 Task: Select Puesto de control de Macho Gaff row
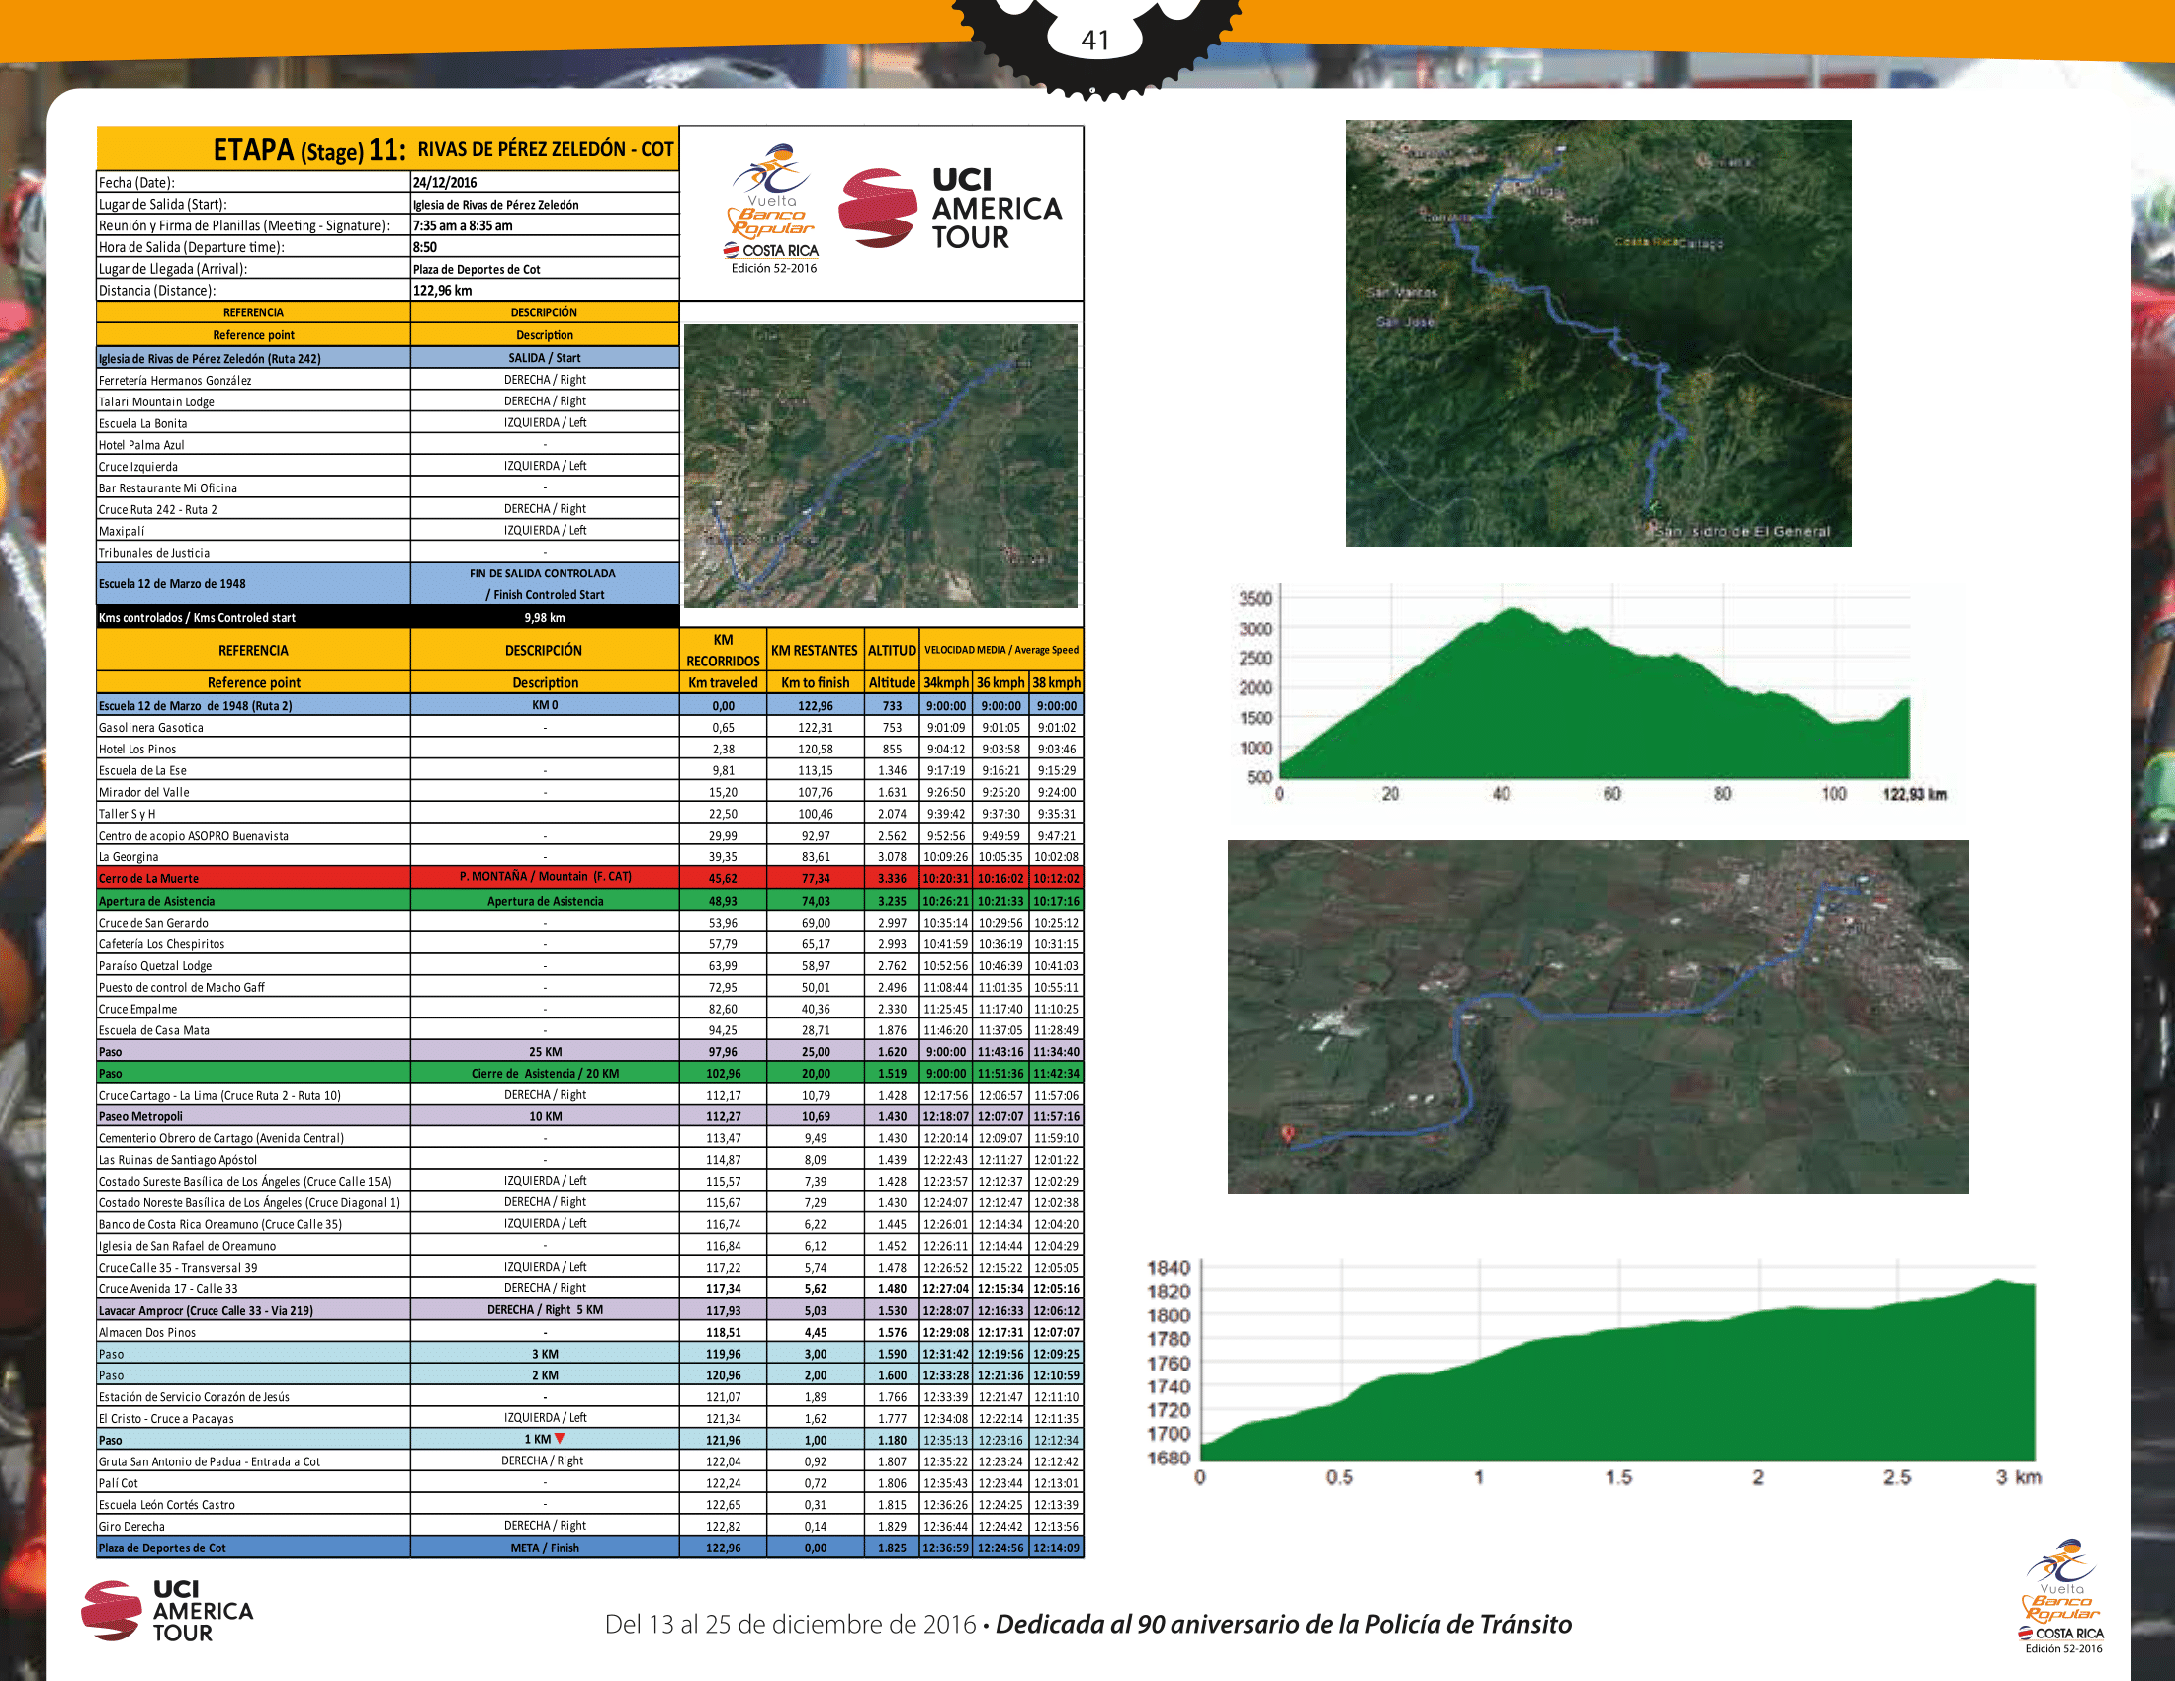(589, 987)
